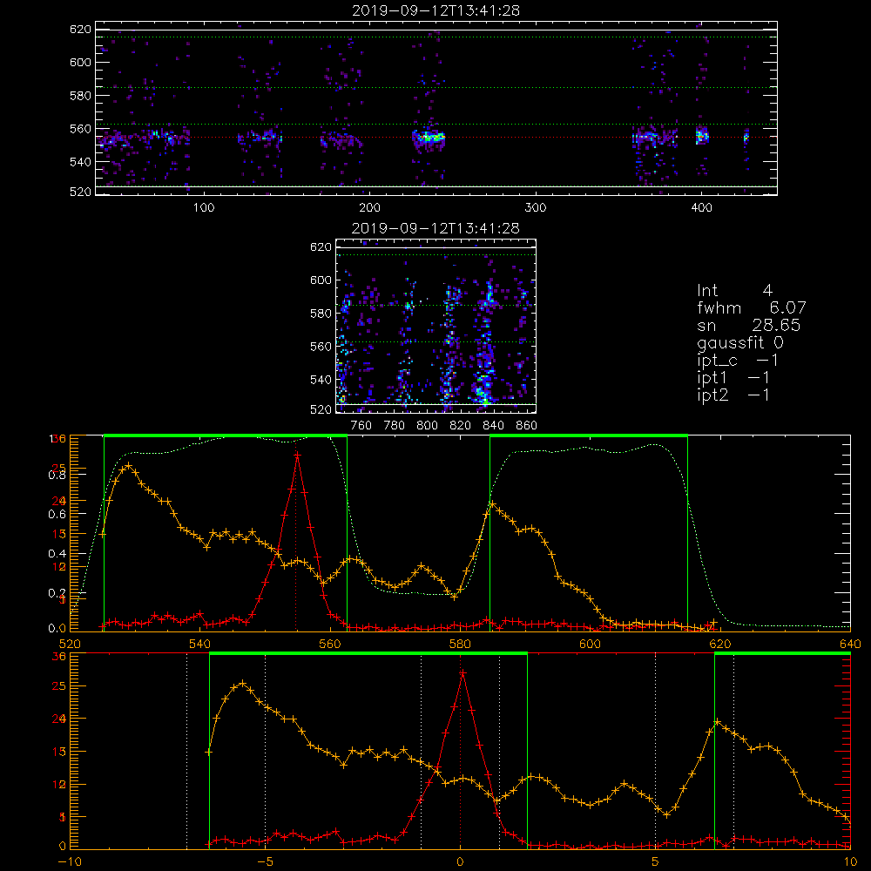The height and width of the screenshot is (871, 871).
Task: Select the 'fwhm 6.07' readout
Action: (x=752, y=307)
